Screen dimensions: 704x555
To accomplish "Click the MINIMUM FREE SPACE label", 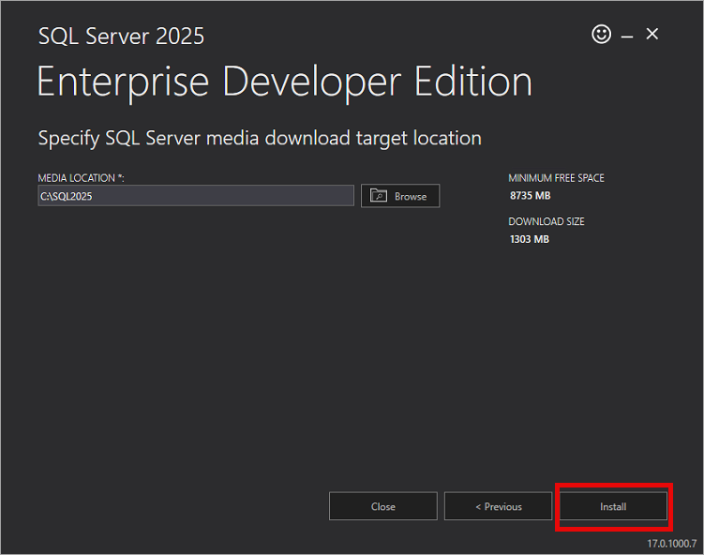I will (x=555, y=178).
